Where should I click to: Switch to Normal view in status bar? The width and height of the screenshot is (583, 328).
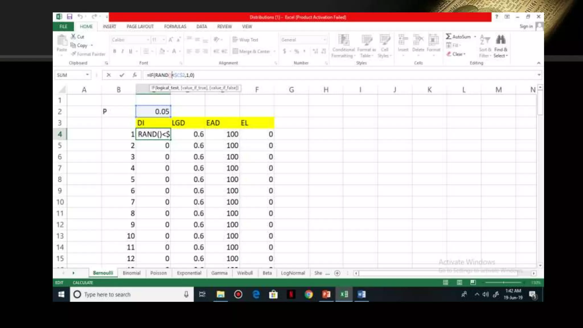pyautogui.click(x=446, y=282)
